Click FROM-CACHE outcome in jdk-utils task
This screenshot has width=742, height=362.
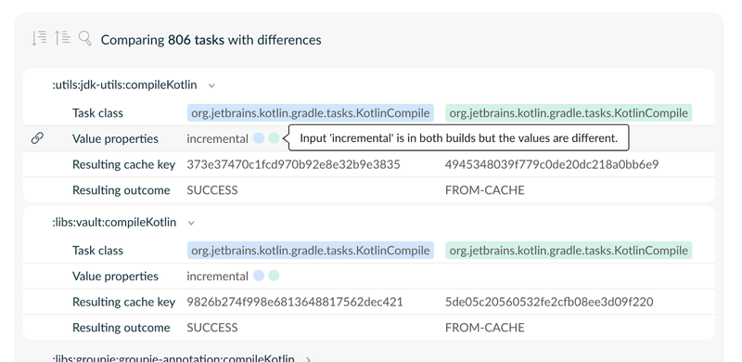pos(484,190)
